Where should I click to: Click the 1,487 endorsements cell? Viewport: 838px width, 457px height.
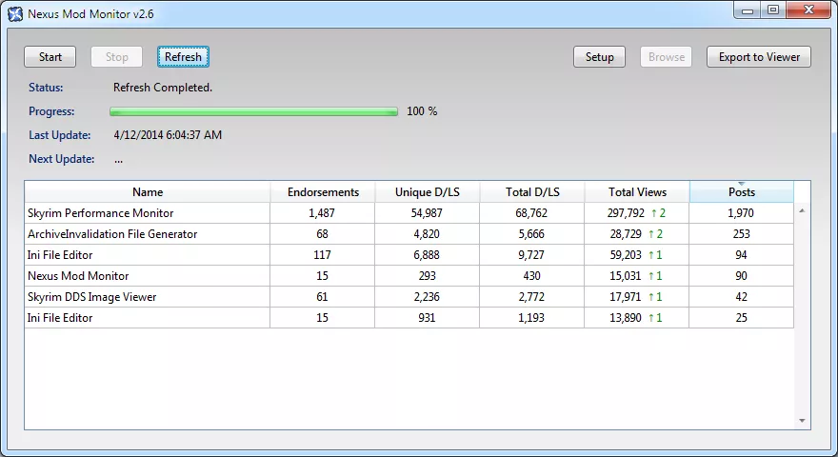tap(322, 212)
